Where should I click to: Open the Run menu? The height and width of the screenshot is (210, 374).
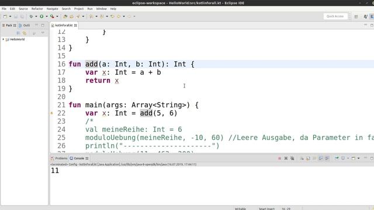tap(89, 9)
